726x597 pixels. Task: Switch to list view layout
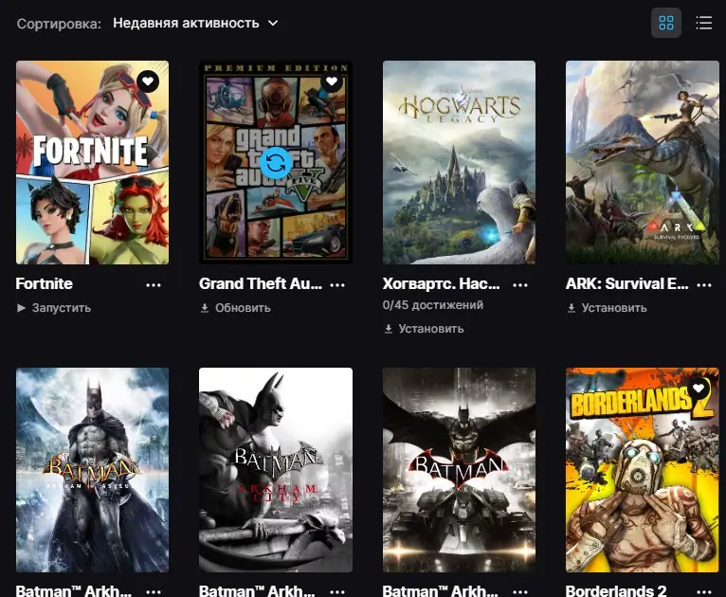tap(704, 23)
